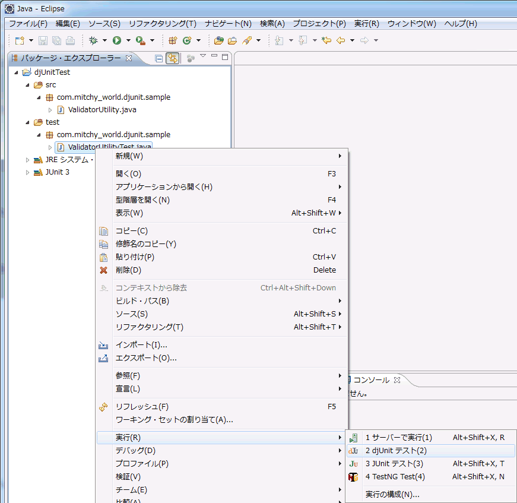Select 実行の構成(N)... in submenu
The width and height of the screenshot is (517, 503).
click(x=430, y=495)
